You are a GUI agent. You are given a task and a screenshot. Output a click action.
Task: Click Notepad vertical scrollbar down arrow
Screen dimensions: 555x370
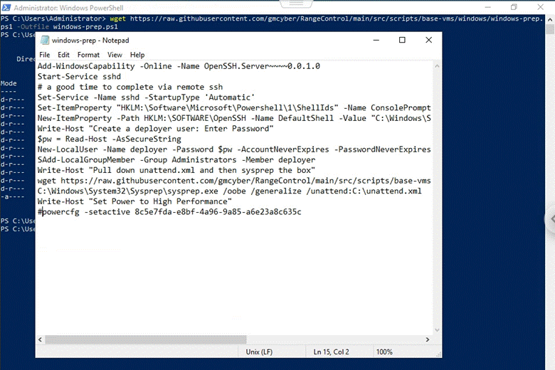437,330
